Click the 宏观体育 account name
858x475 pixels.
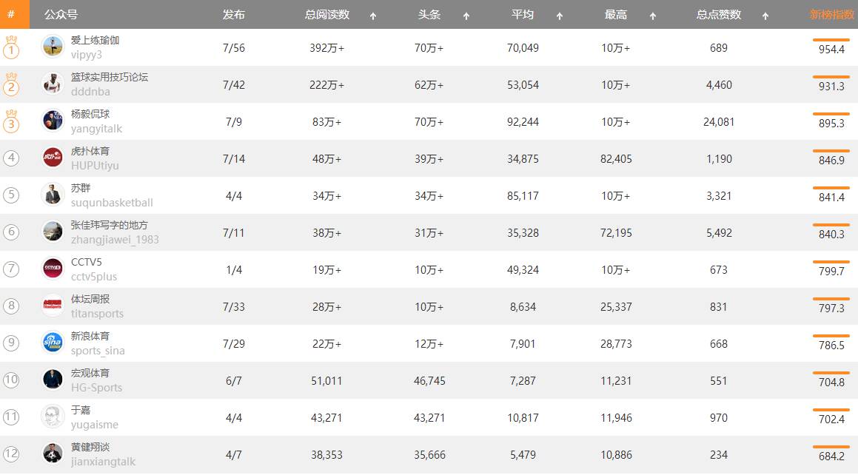90,373
